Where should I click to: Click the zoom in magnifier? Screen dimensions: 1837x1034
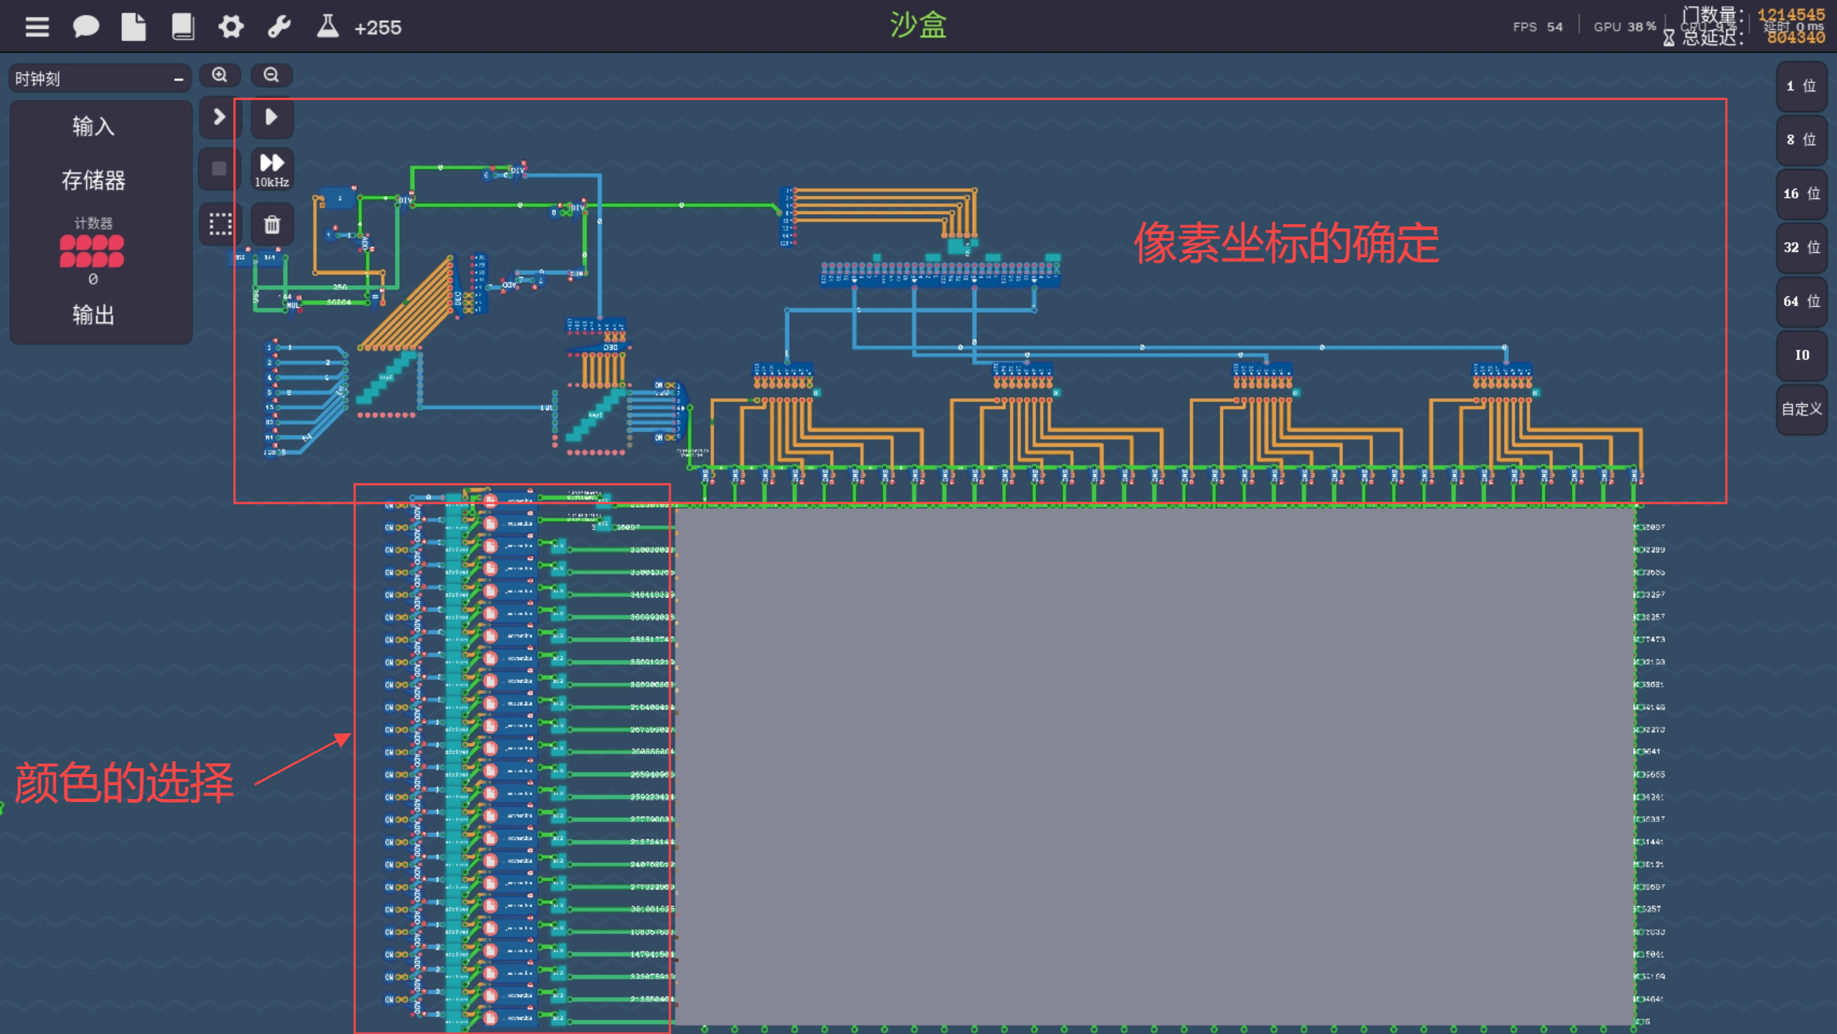pos(220,75)
